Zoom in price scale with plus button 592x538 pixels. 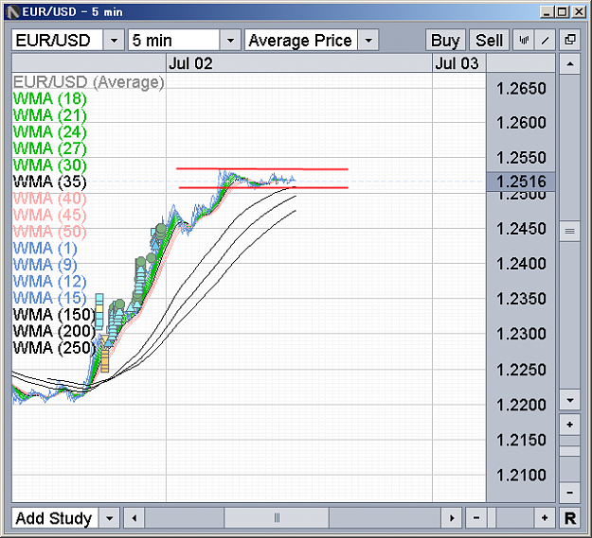tap(569, 425)
